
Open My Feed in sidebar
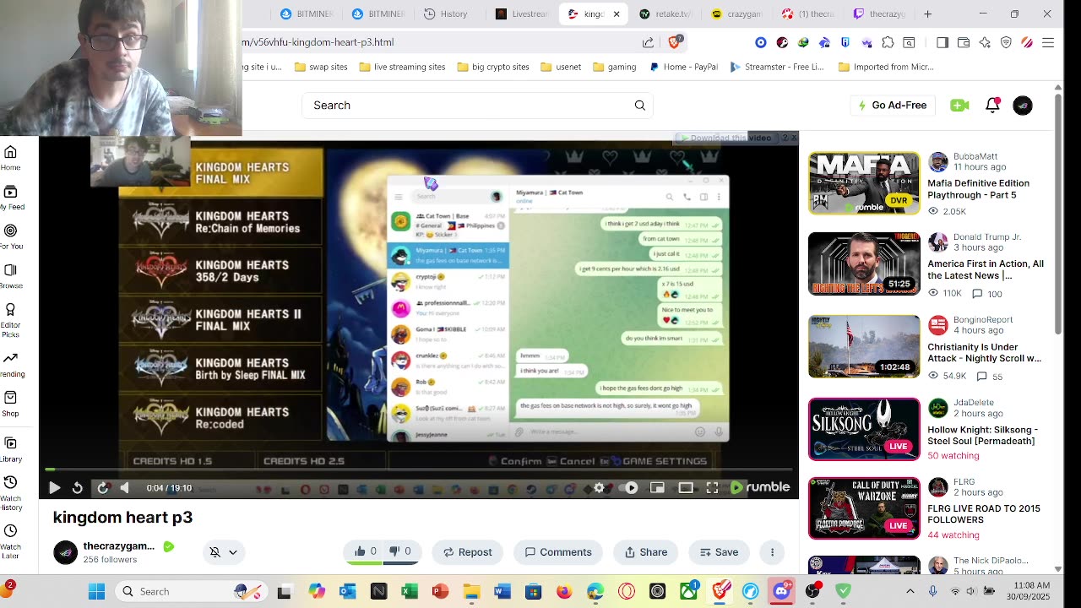pos(12,198)
